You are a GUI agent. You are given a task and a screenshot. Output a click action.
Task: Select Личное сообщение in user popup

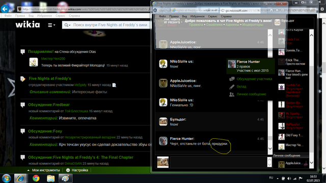tap(251, 94)
